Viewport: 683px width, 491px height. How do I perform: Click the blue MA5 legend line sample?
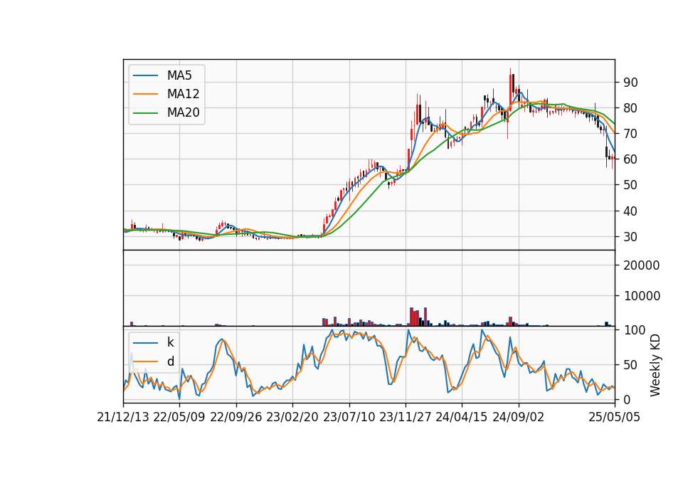[x=145, y=75]
